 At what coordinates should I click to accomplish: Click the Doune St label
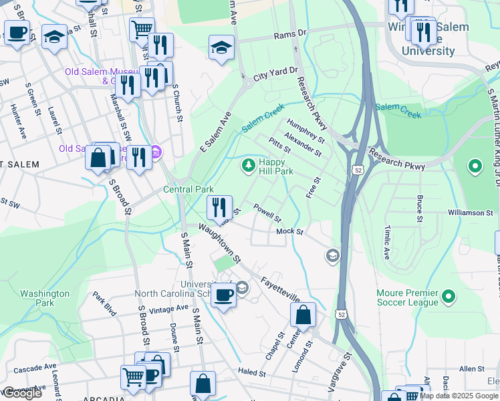pos(174,338)
